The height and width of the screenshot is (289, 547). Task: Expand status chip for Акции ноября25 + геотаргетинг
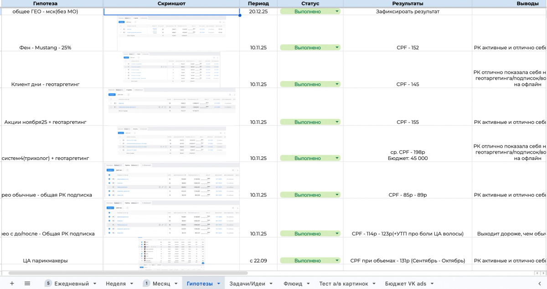337,122
